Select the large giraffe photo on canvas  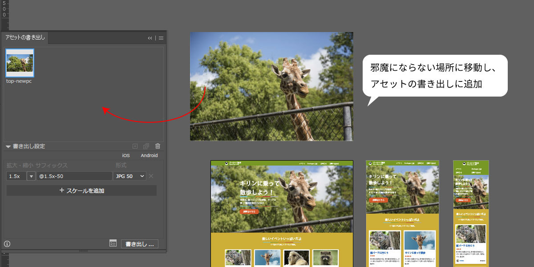coord(271,86)
